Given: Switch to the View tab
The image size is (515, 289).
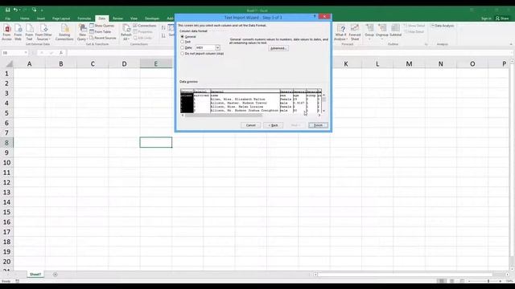Looking at the screenshot, I should [134, 18].
